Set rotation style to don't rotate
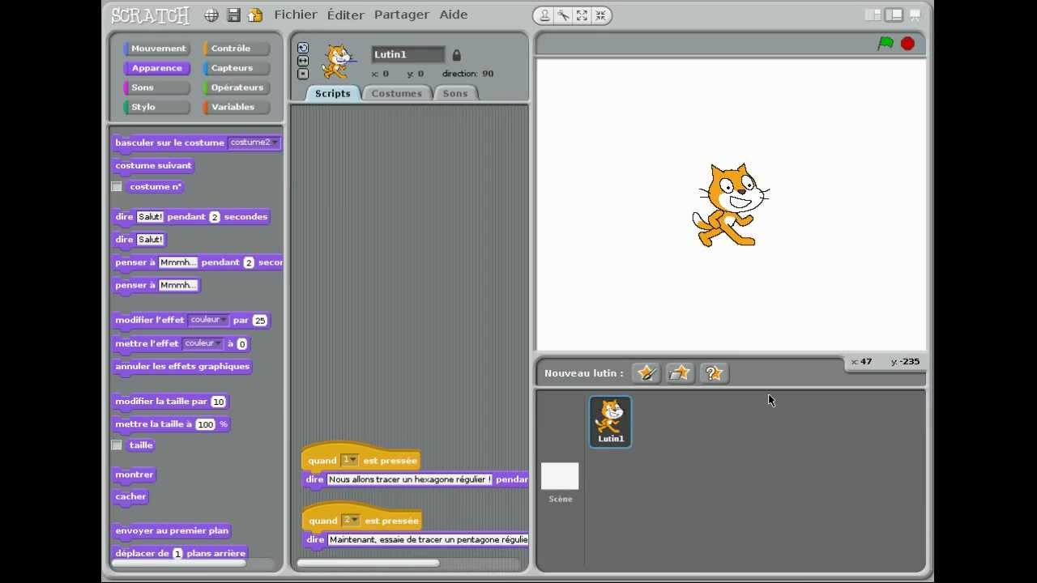1037x583 pixels. [x=303, y=74]
